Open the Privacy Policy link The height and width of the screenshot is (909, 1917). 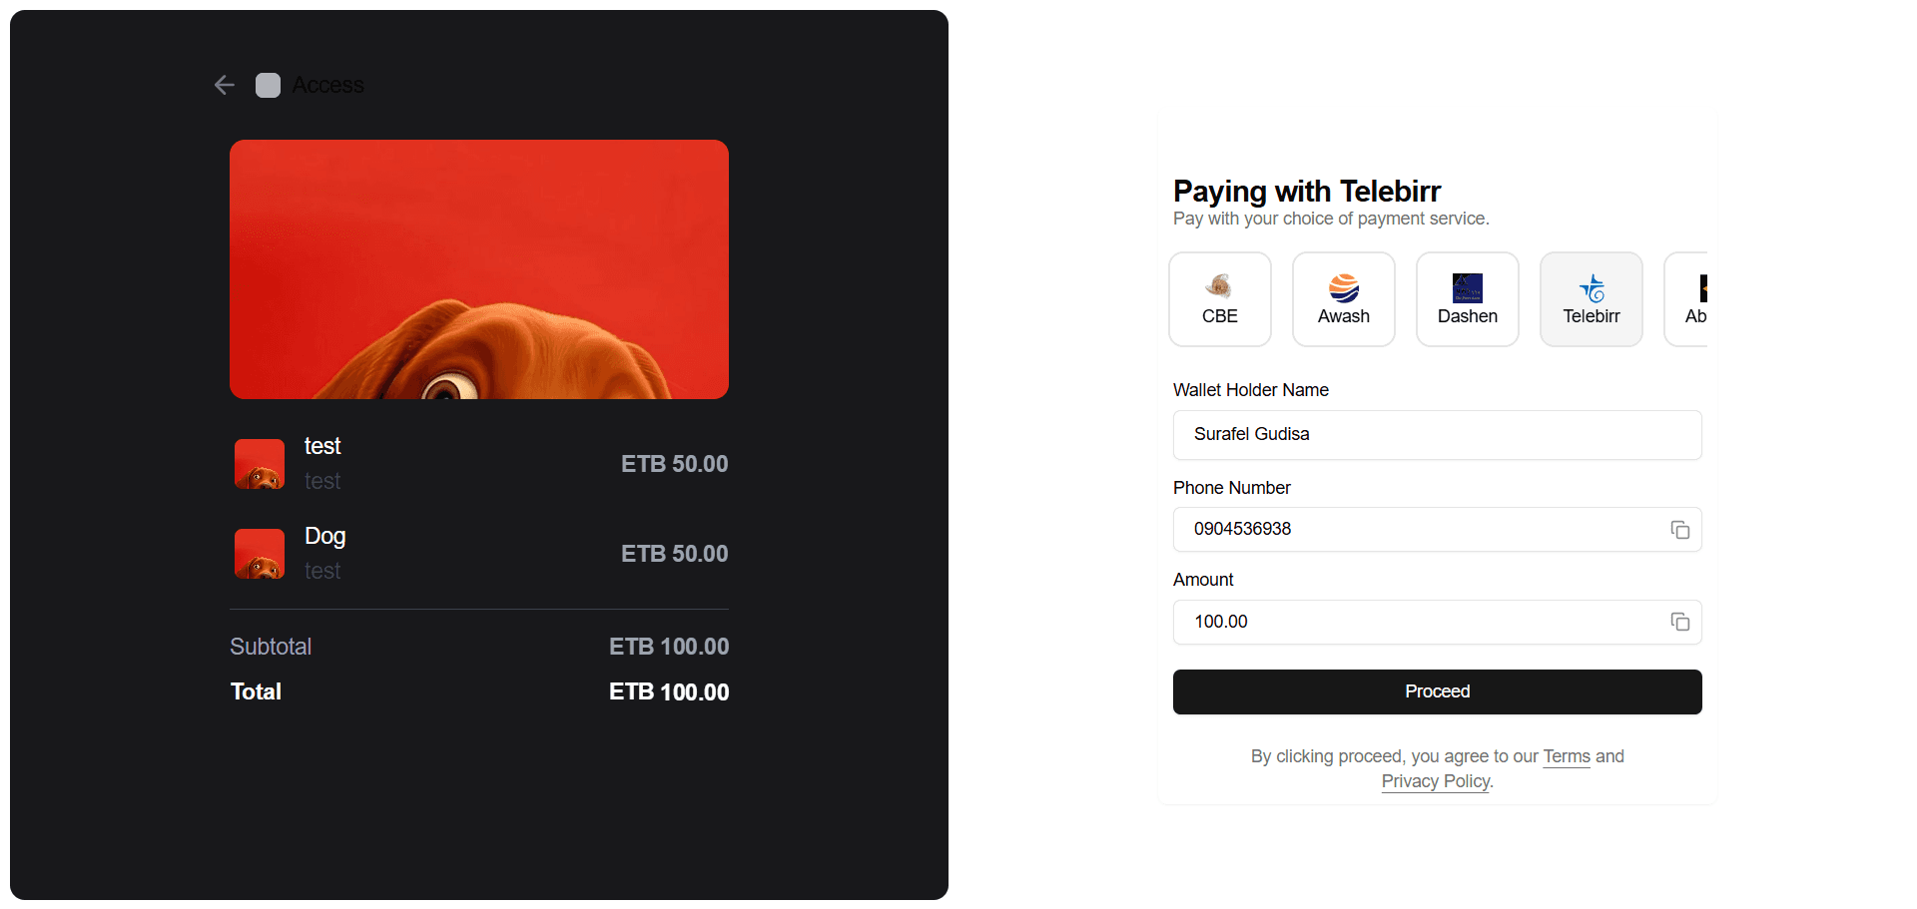point(1435,781)
